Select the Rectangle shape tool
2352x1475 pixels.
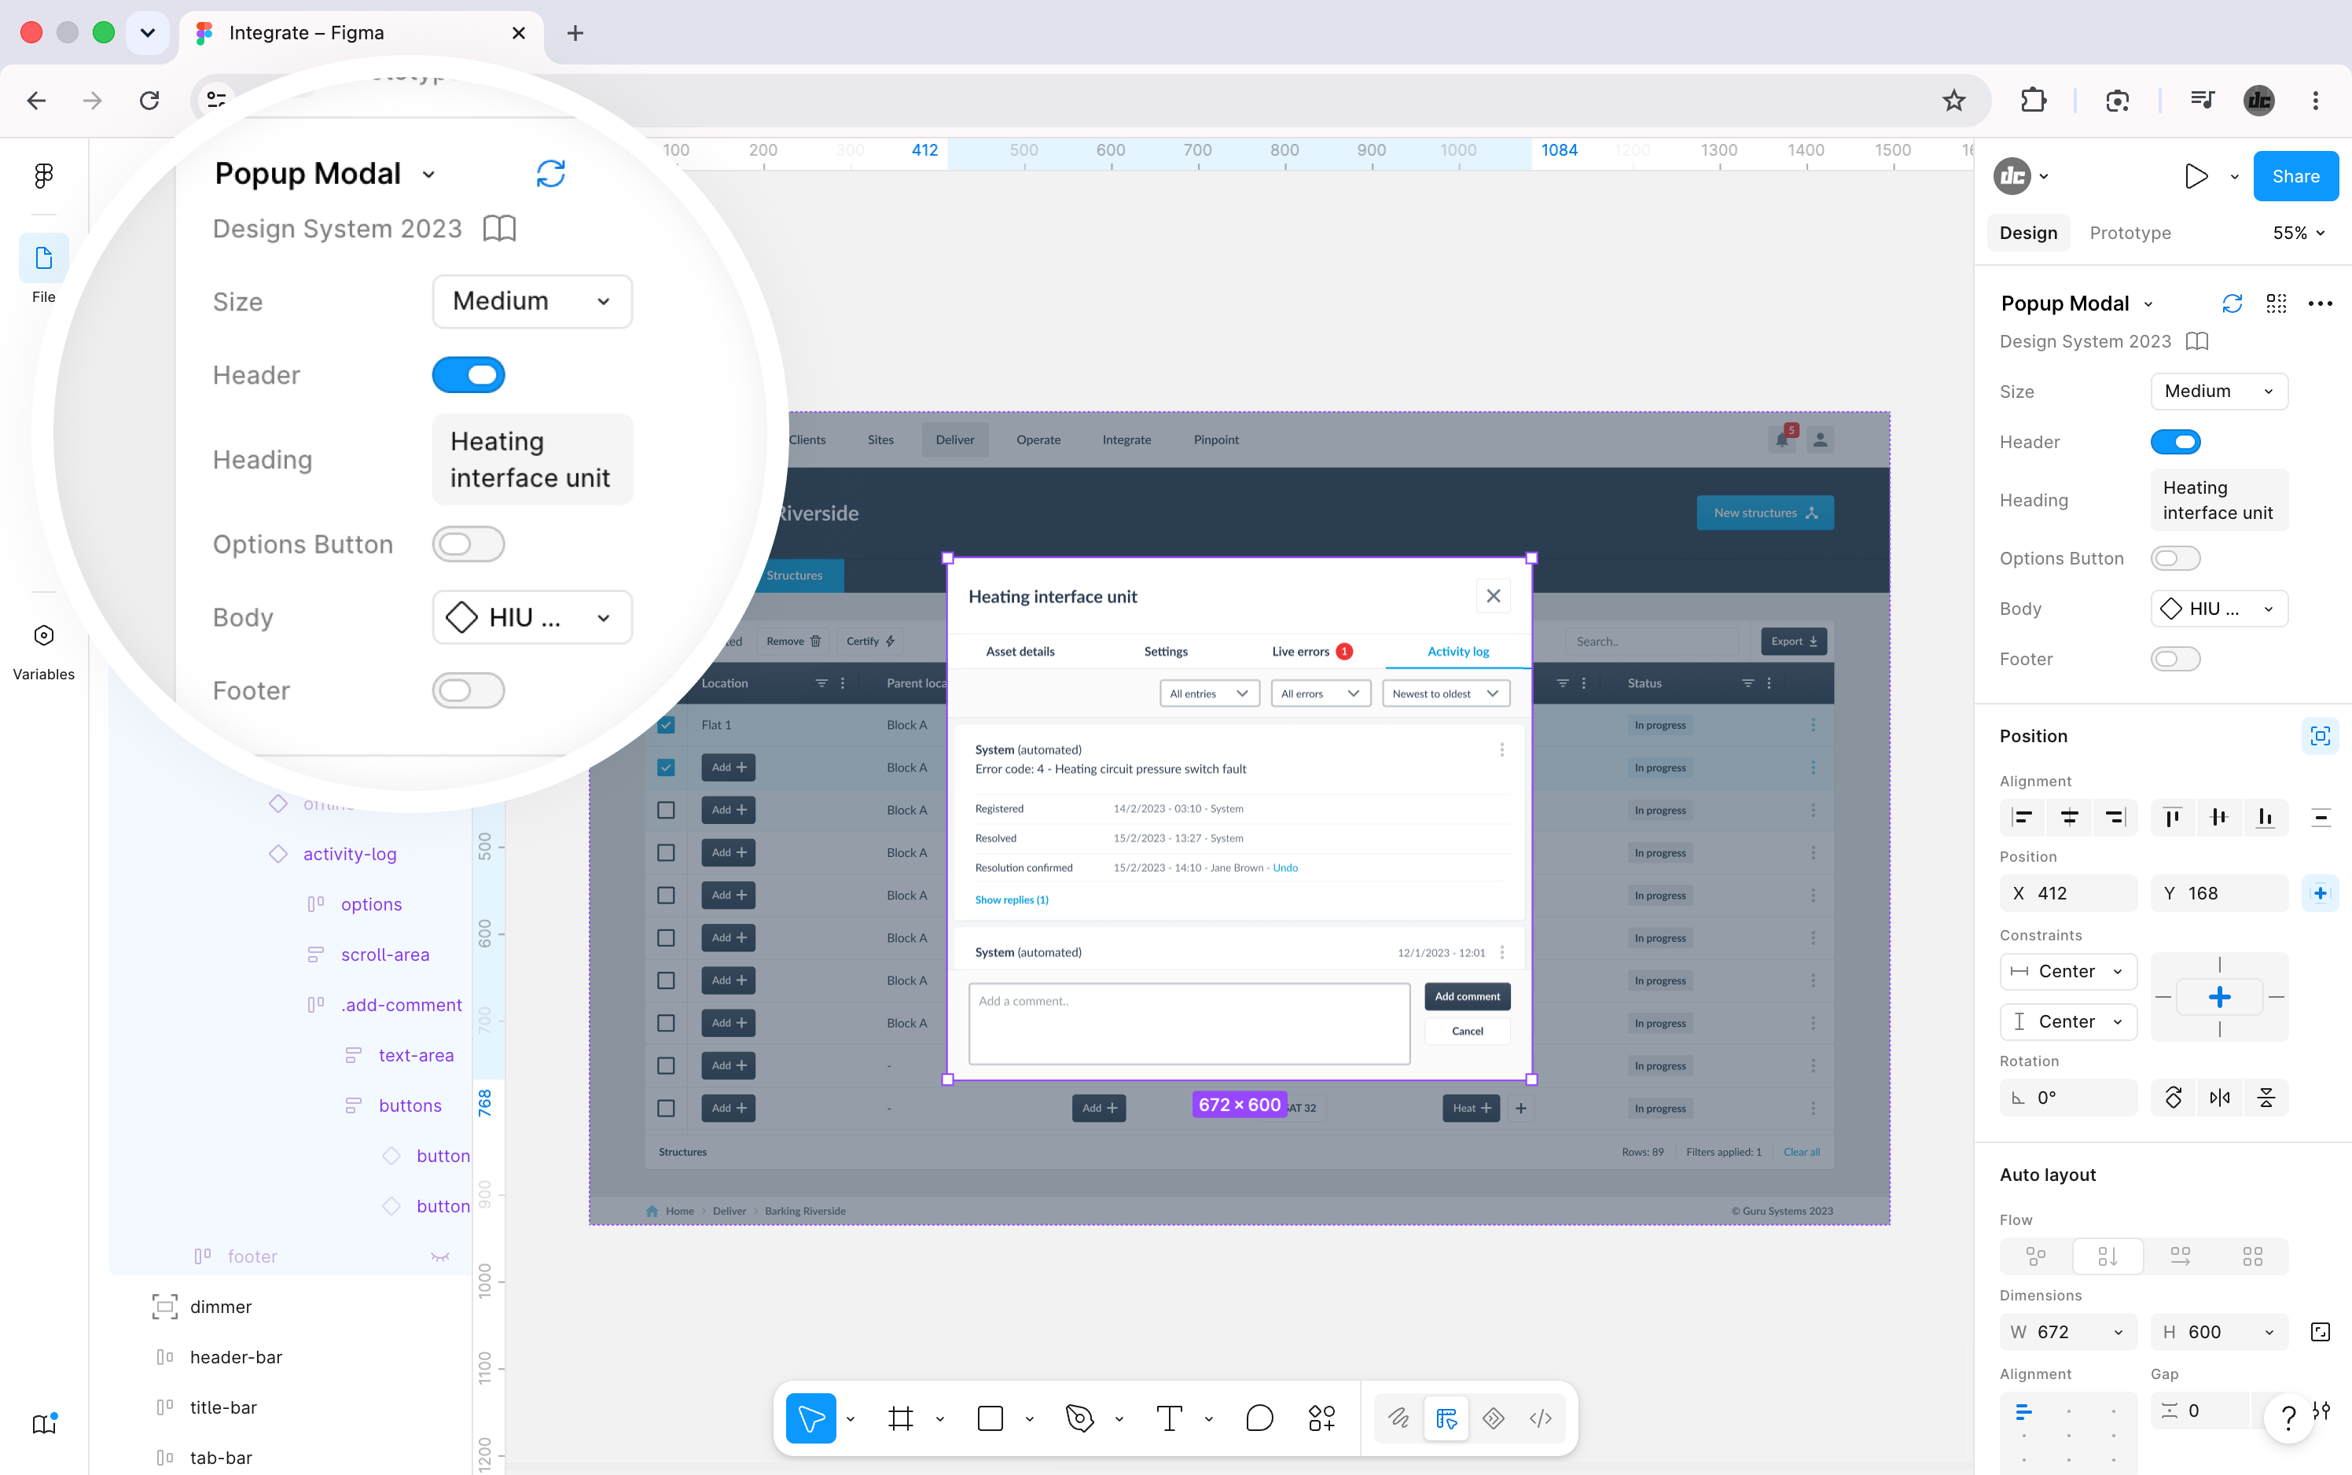point(990,1418)
